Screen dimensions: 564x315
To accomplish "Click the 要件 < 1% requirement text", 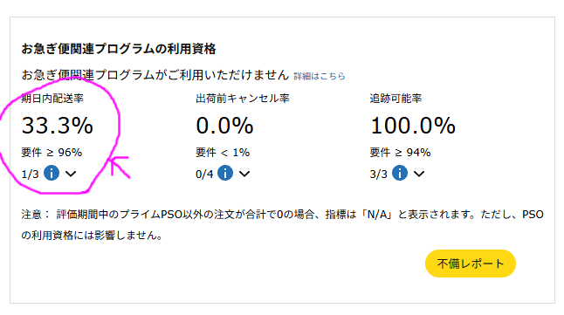I will [x=223, y=153].
